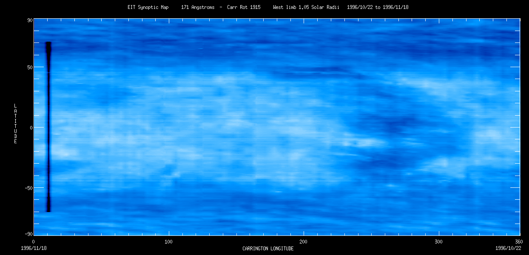Click the black vertical data-gap stripe on map
529x255 pixels.
pos(48,127)
